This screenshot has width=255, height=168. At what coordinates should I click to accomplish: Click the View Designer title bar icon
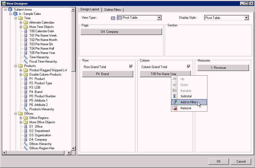click(x=4, y=4)
